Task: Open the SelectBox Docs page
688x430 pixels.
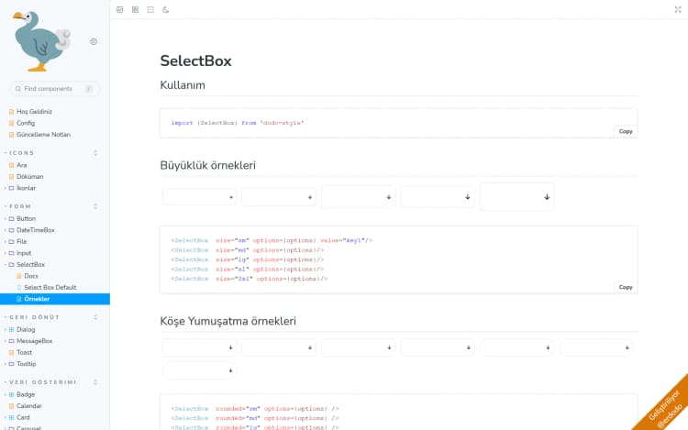Action: [30, 276]
